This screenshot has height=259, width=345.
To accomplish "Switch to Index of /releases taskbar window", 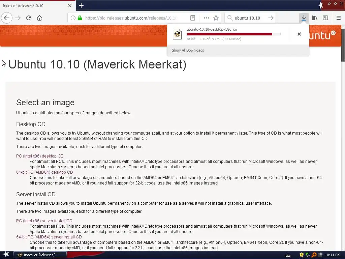I will (40, 255).
